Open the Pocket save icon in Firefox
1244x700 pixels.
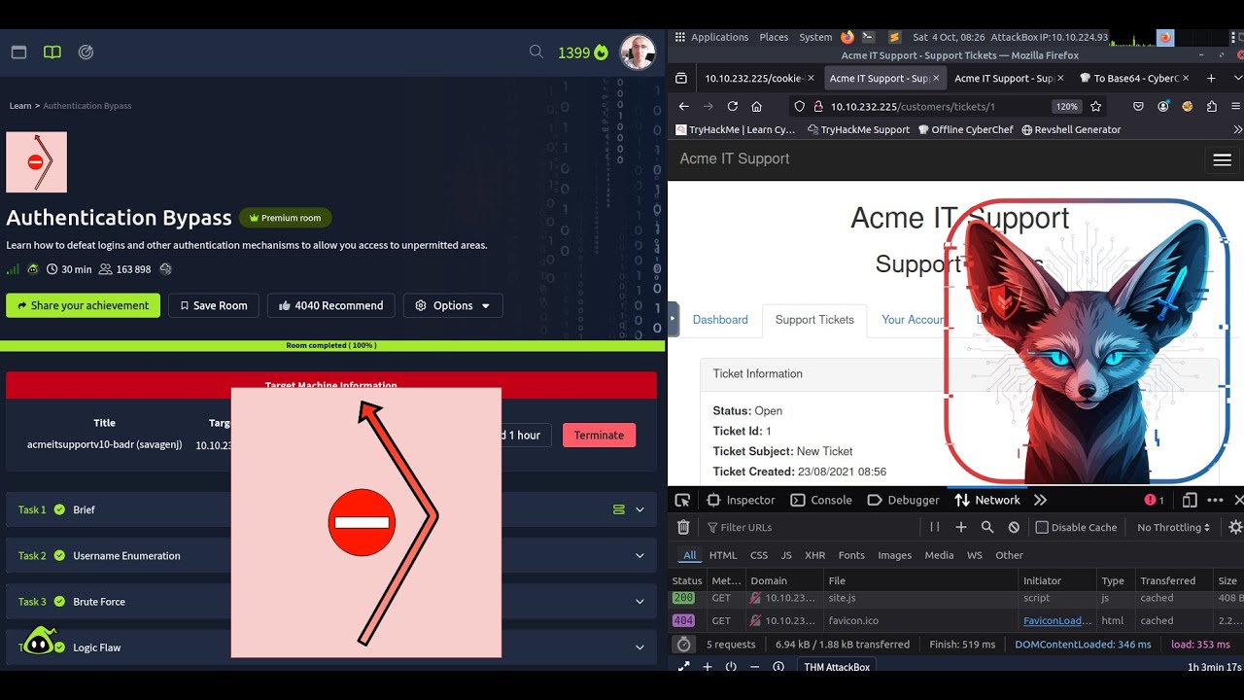click(1137, 106)
